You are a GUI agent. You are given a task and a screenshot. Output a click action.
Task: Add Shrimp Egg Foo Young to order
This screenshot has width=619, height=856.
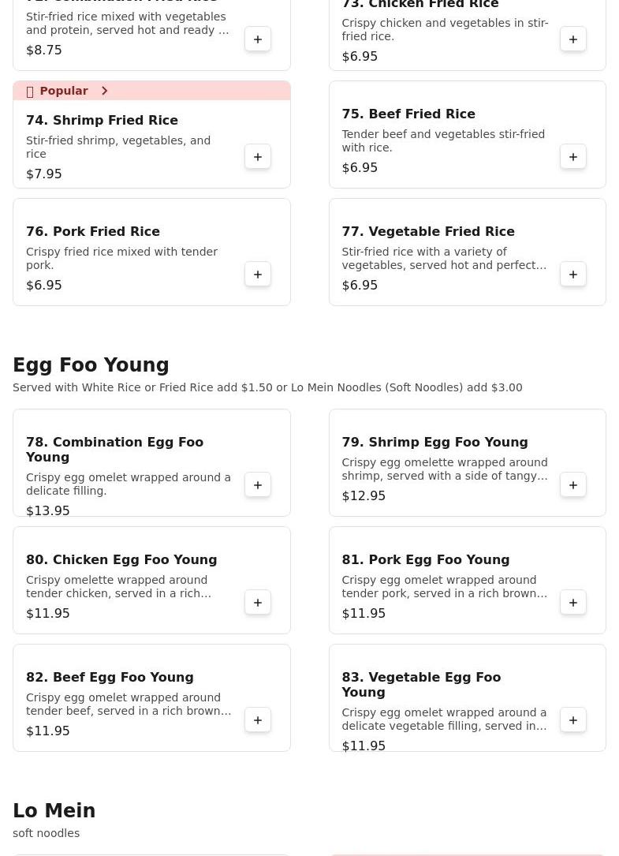[x=573, y=485]
